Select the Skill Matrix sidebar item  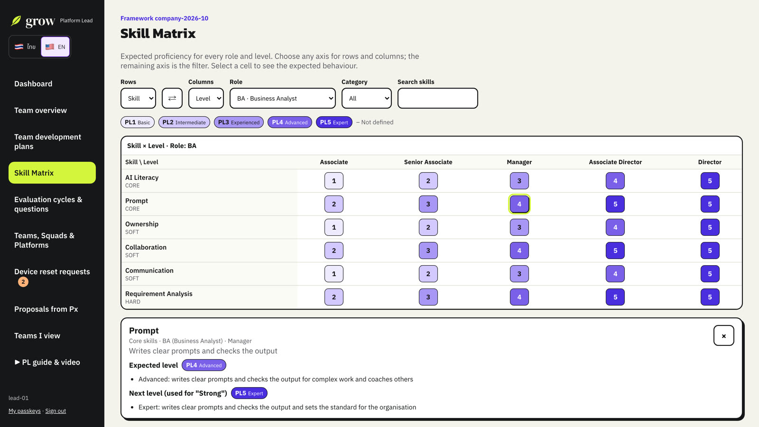[x=52, y=173]
